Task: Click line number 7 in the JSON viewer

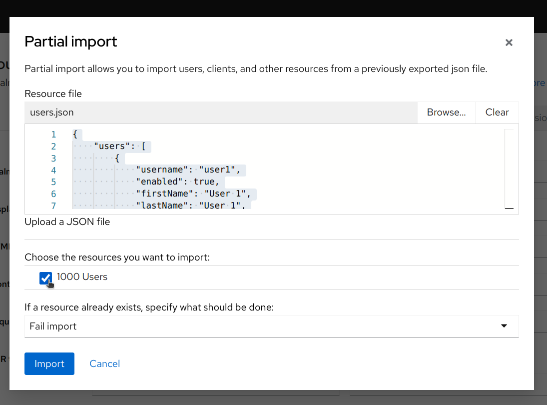Action: tap(53, 205)
